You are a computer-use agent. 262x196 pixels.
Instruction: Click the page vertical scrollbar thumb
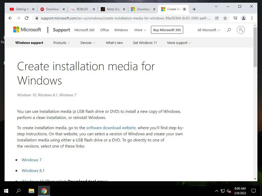pyautogui.click(x=255, y=47)
